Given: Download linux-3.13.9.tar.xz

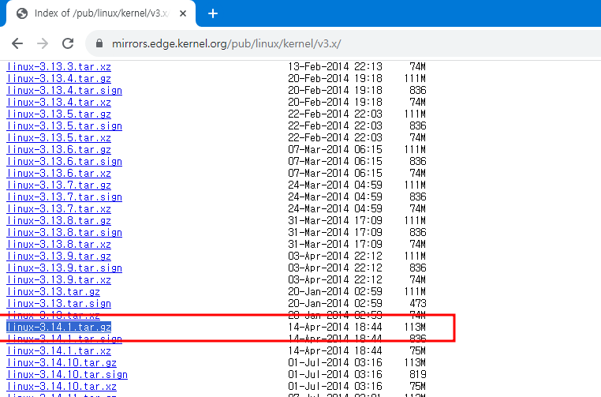Looking at the screenshot, I should [x=58, y=281].
